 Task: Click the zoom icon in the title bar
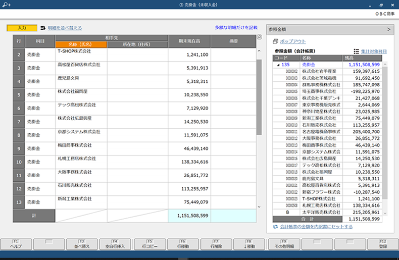(7, 4)
